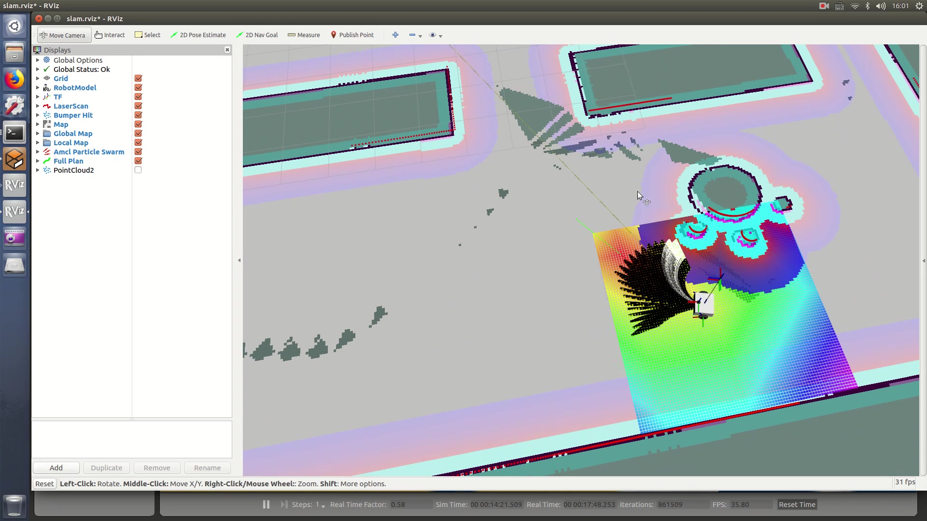Pause the Gazebo simulation
This screenshot has width=927, height=521.
click(x=266, y=504)
